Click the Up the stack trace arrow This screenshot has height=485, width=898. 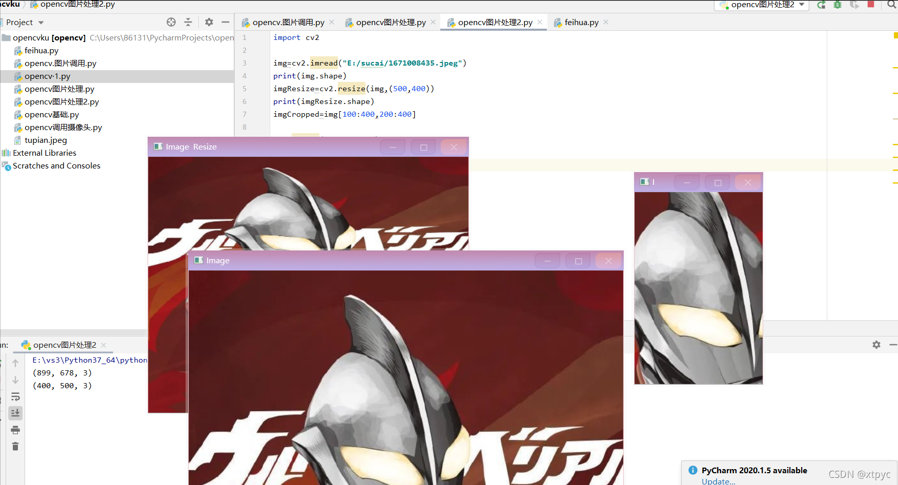[x=15, y=363]
